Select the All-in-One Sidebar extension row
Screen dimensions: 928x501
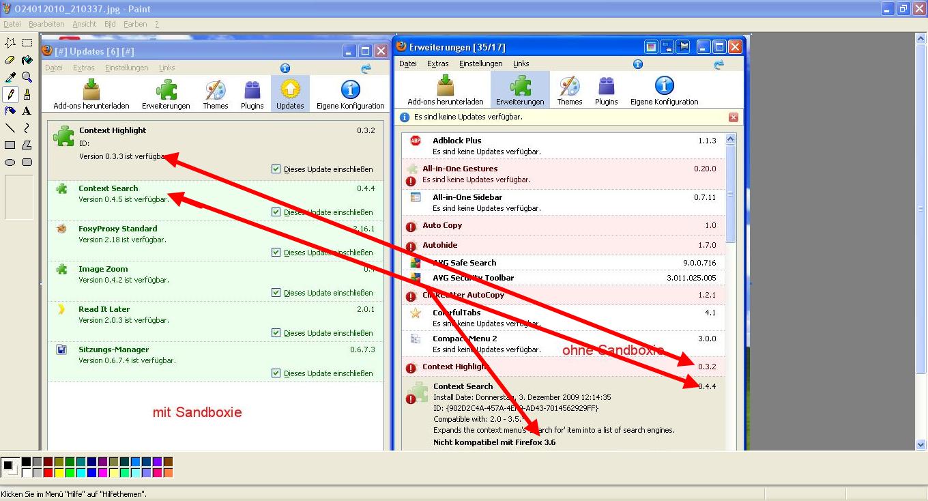click(564, 203)
